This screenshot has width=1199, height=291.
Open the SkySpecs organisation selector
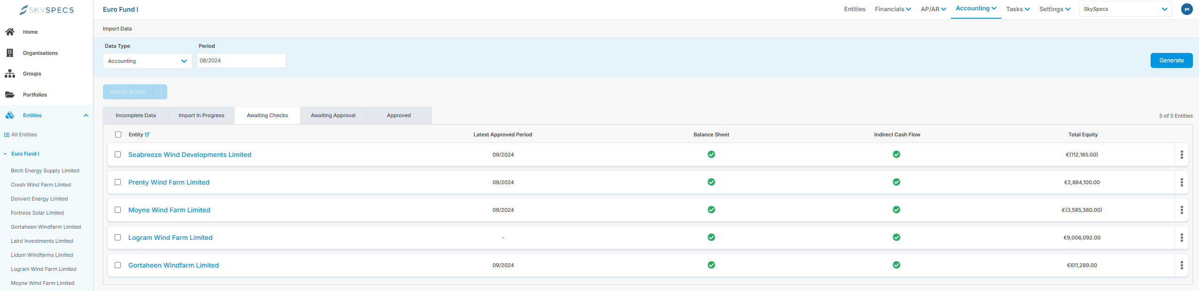1125,9
